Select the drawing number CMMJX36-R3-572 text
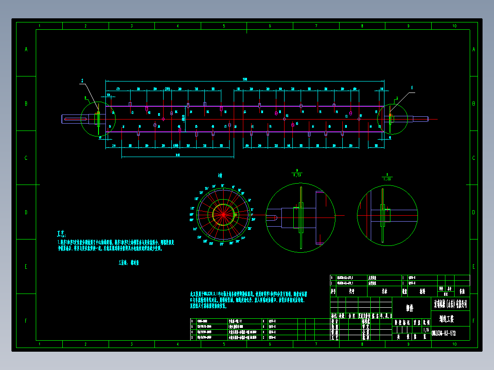The height and width of the screenshot is (370, 494). pyautogui.click(x=444, y=333)
